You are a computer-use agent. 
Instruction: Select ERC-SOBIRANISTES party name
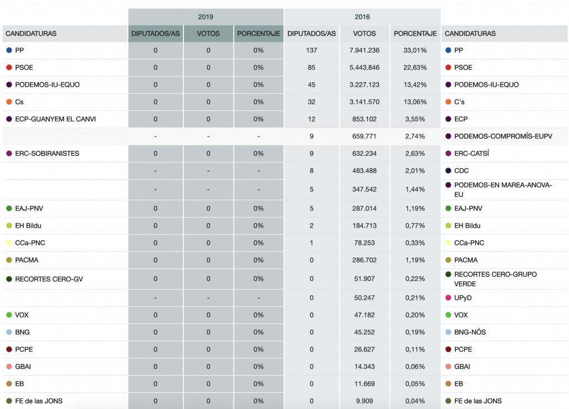pyautogui.click(x=47, y=153)
